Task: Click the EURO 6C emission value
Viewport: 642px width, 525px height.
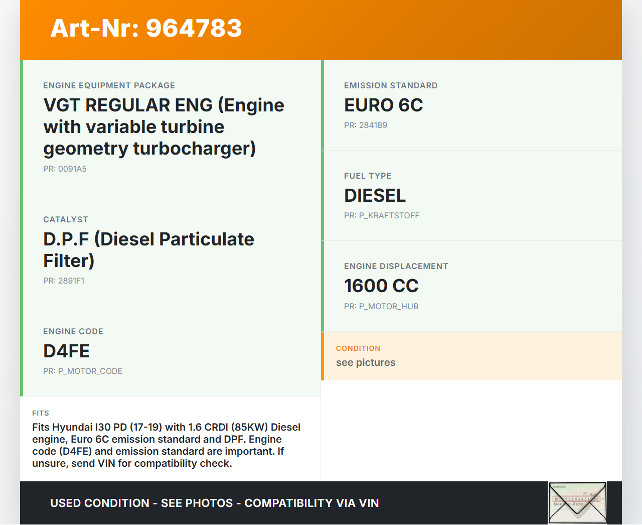Action: [383, 105]
